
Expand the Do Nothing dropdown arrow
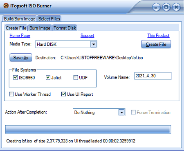tap(121, 113)
